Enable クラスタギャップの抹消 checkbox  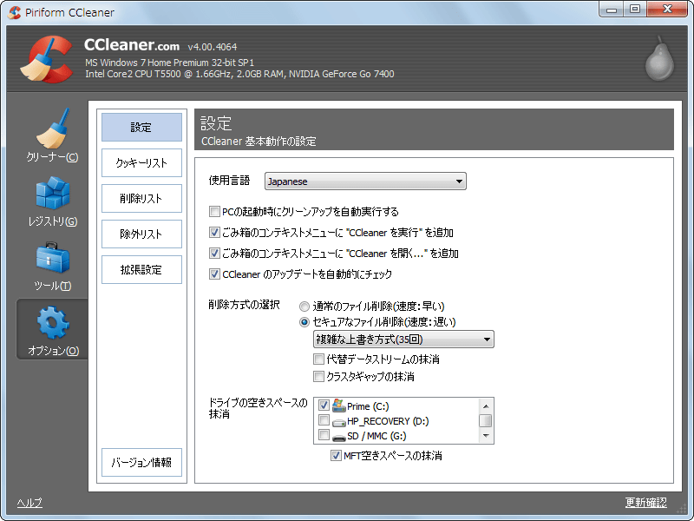[x=318, y=377]
